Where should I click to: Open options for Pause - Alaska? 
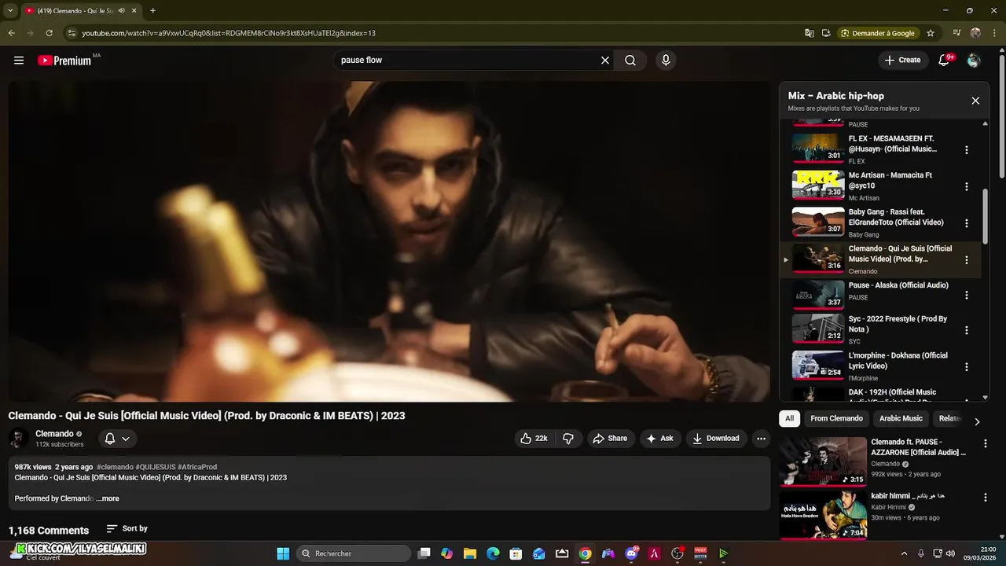(x=967, y=296)
